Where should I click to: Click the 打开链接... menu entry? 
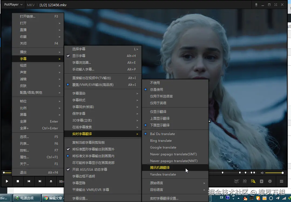tap(38, 16)
